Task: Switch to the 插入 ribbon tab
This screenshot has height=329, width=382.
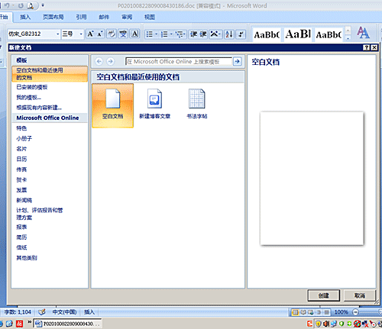Action: (x=25, y=17)
